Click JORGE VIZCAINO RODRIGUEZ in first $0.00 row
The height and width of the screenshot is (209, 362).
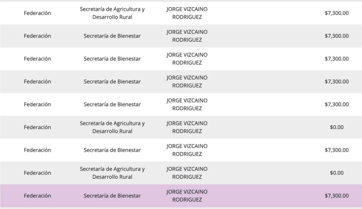tap(187, 127)
